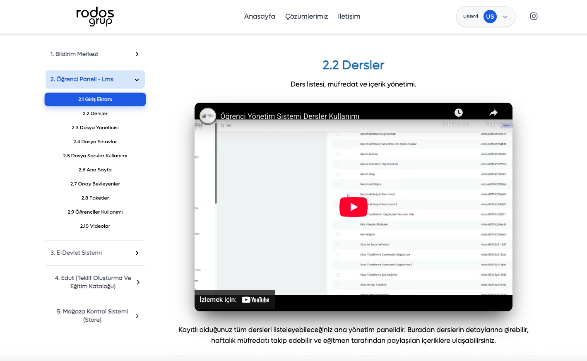Open the Çözümlerimiz menu item
This screenshot has width=587, height=361.
(306, 17)
